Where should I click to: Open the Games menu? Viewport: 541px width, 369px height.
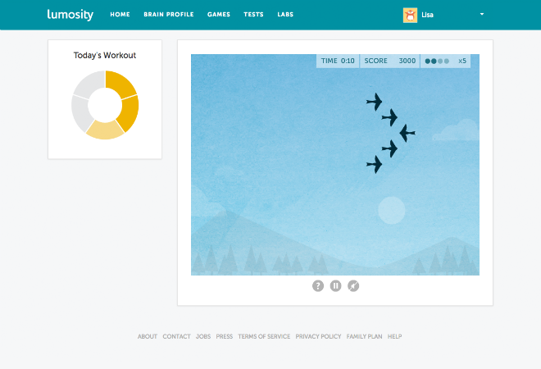(x=219, y=15)
